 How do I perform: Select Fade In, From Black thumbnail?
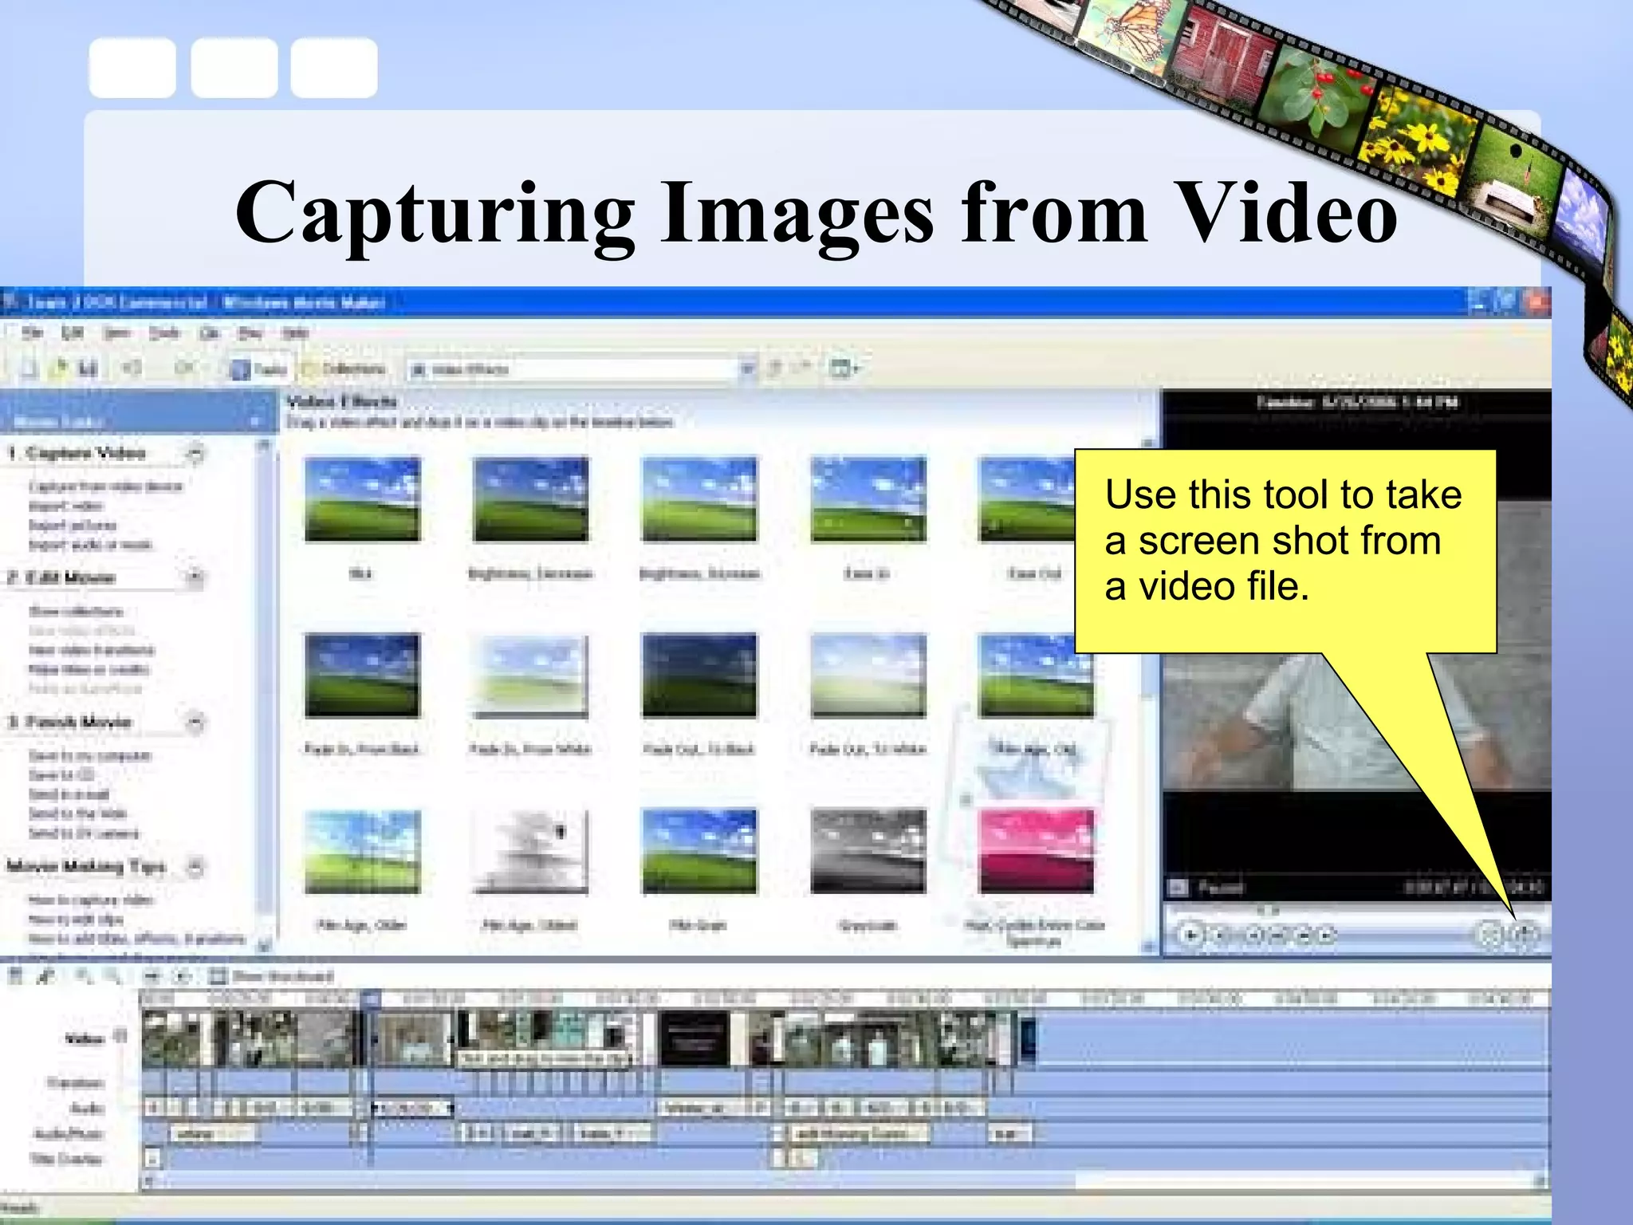coord(362,675)
